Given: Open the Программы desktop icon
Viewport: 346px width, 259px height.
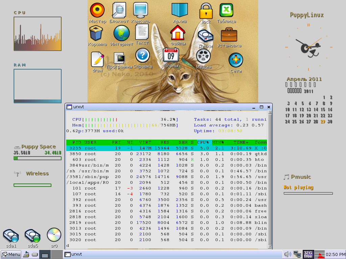Looking at the screenshot, I should (x=119, y=58).
